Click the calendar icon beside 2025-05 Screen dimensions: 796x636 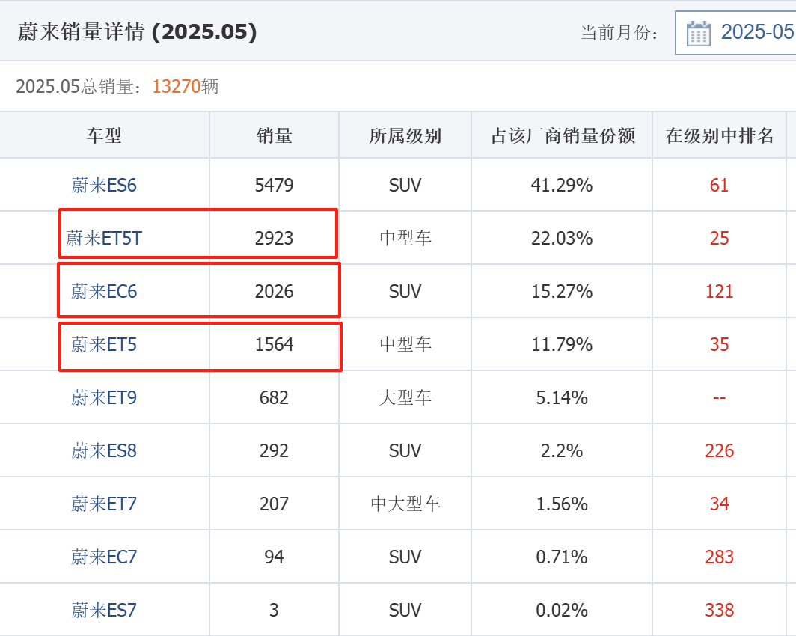tap(698, 34)
